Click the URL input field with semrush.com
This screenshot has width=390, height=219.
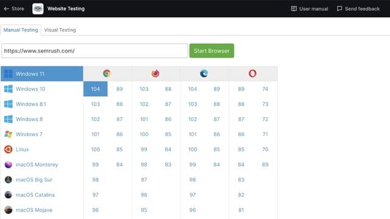coord(95,50)
